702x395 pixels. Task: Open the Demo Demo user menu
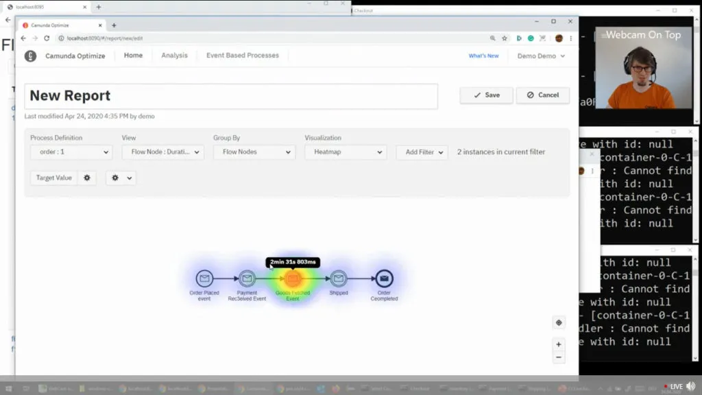coord(541,56)
